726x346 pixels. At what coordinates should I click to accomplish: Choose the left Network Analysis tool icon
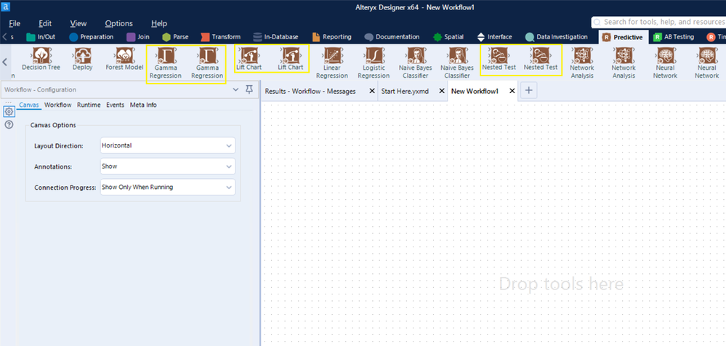point(582,55)
